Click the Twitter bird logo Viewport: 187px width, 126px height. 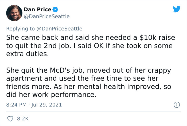pos(177,9)
